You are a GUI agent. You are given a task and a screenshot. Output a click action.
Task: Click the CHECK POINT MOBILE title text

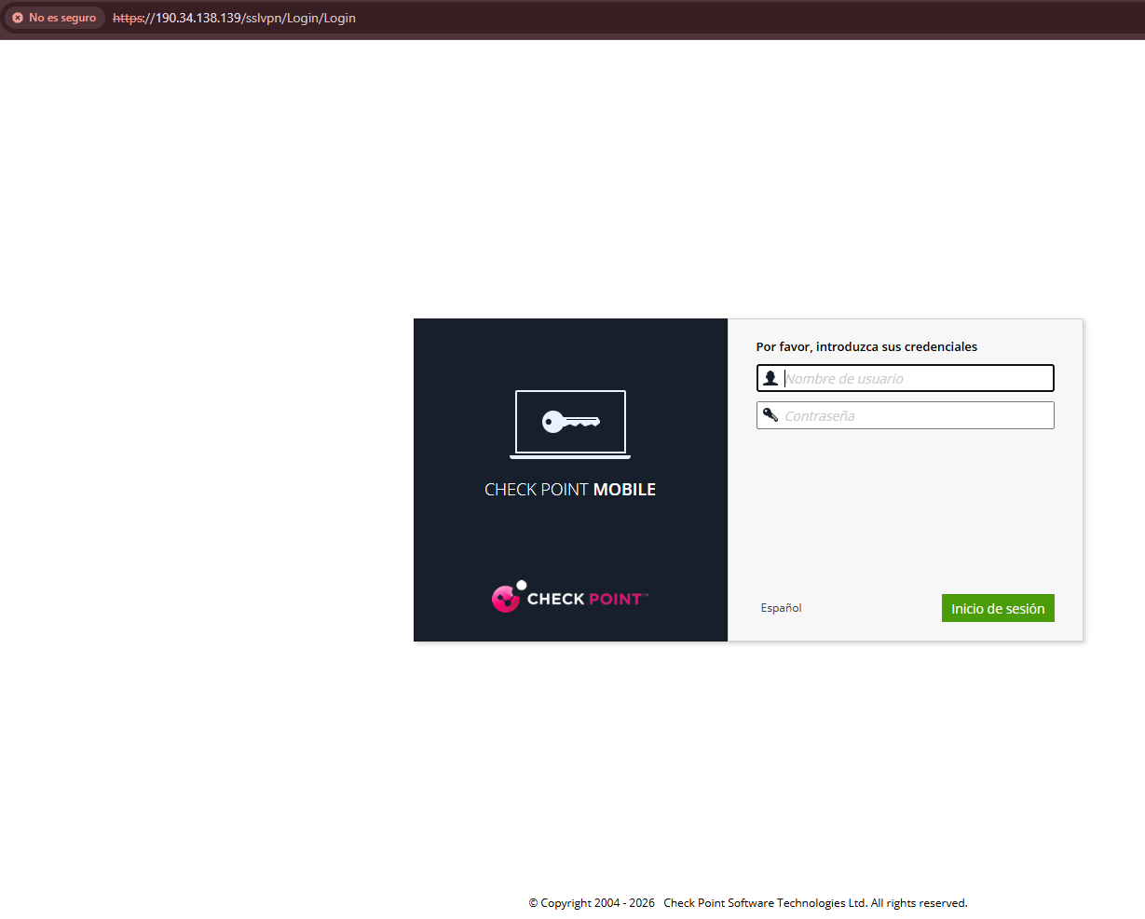[570, 490]
